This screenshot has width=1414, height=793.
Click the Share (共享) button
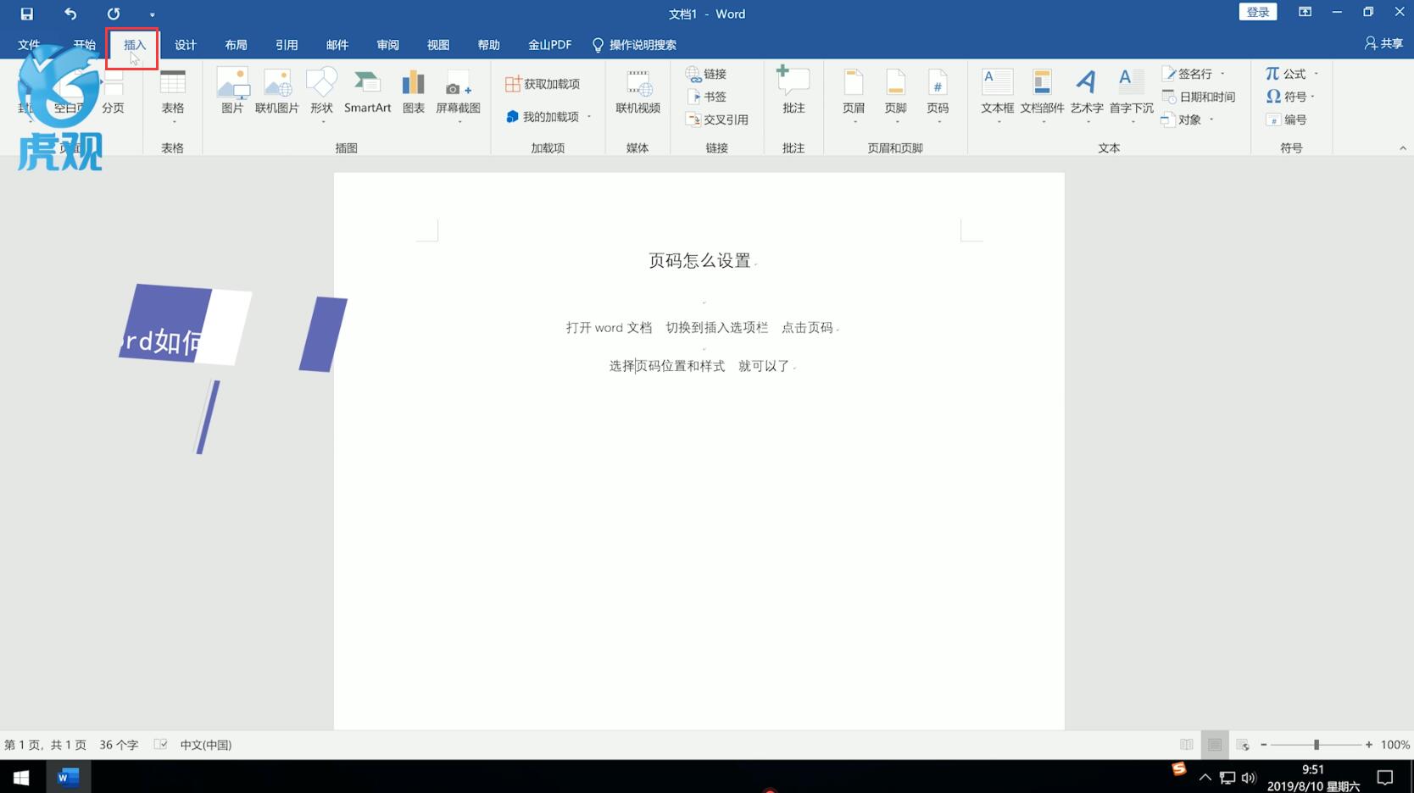[1383, 43]
